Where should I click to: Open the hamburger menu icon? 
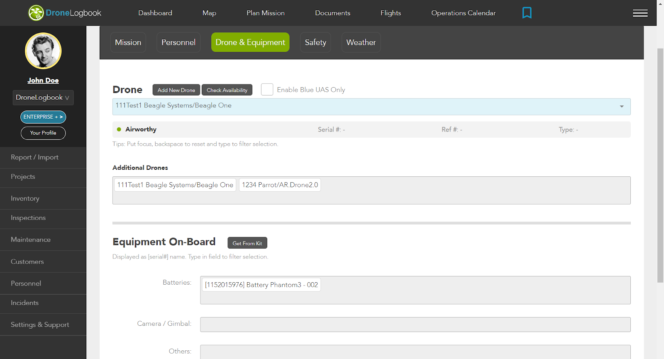click(640, 13)
